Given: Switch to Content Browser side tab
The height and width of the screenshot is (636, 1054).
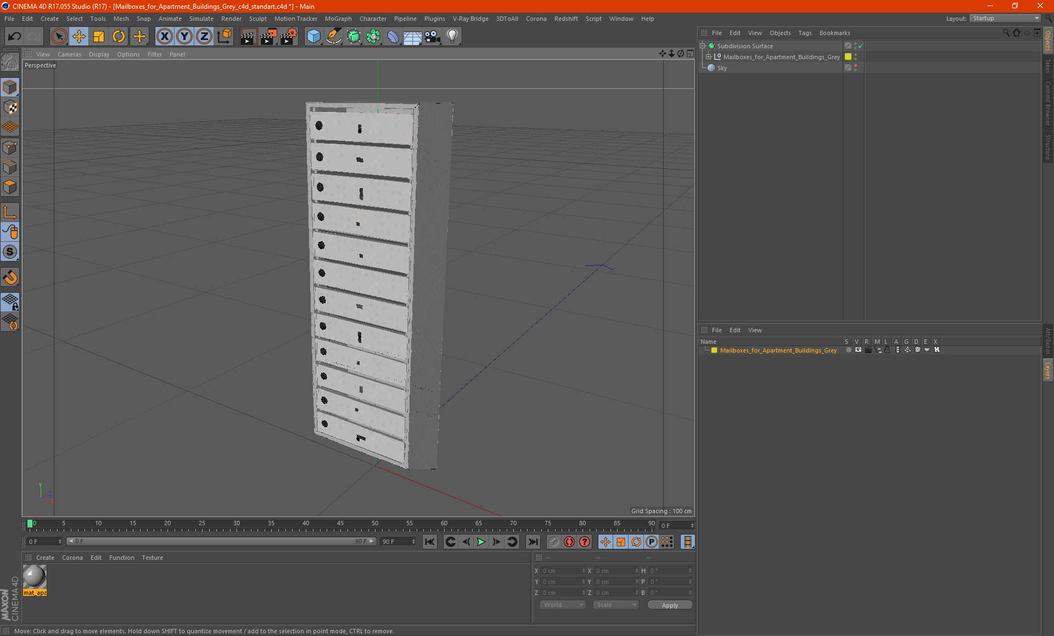Looking at the screenshot, I should pos(1048,103).
